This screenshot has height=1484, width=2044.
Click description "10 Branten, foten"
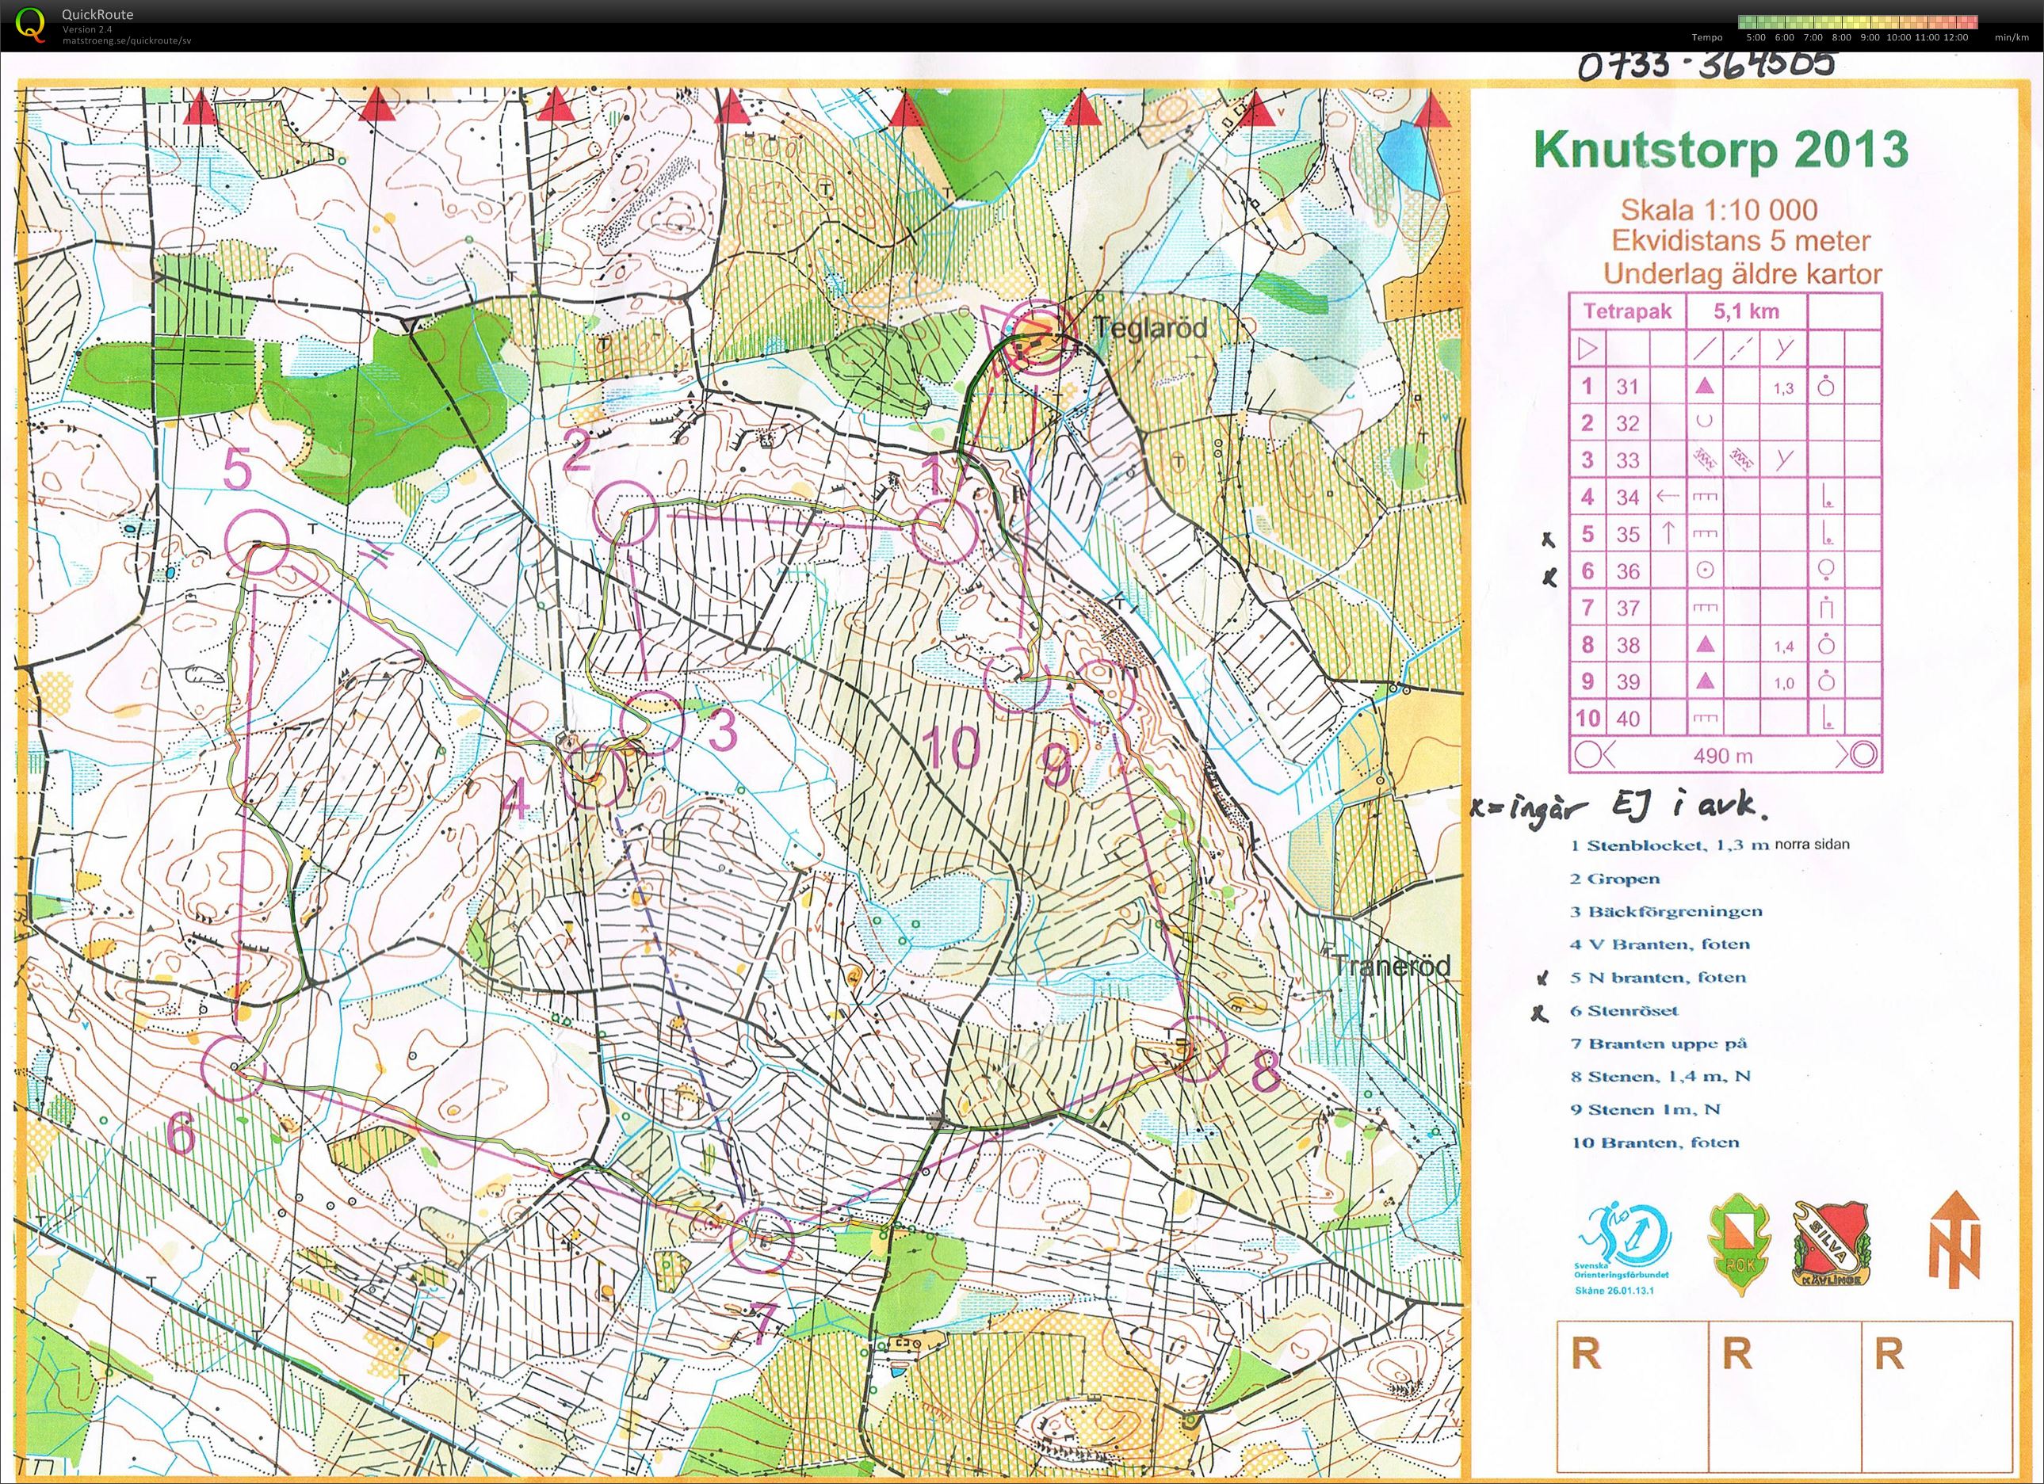pos(1655,1143)
